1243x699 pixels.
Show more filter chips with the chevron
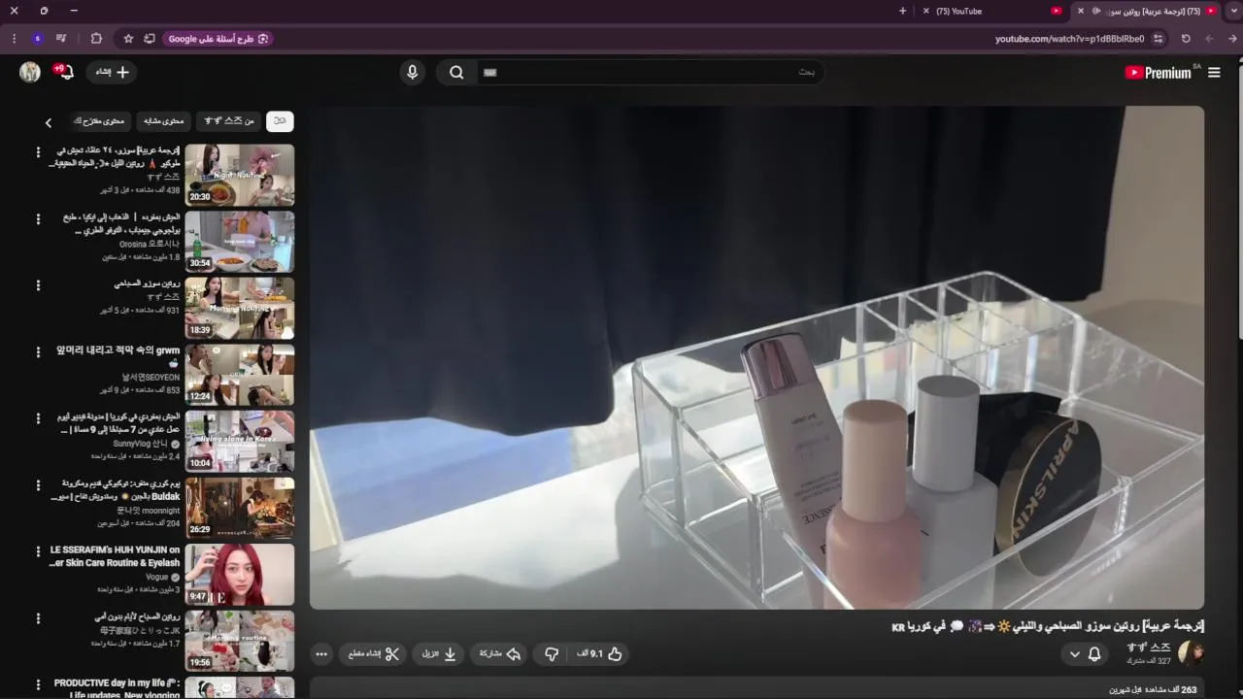point(49,122)
